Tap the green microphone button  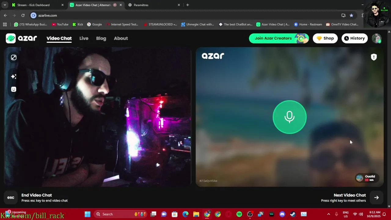tap(289, 117)
